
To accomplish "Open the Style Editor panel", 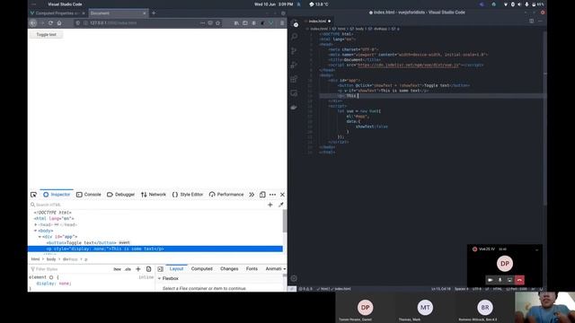I will (x=188, y=195).
